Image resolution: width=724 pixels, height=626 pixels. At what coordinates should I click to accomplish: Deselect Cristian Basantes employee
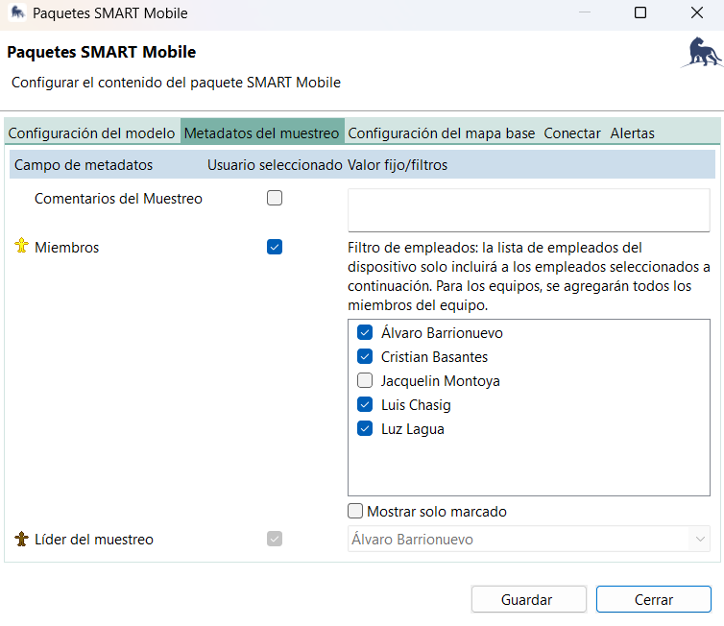tap(365, 357)
